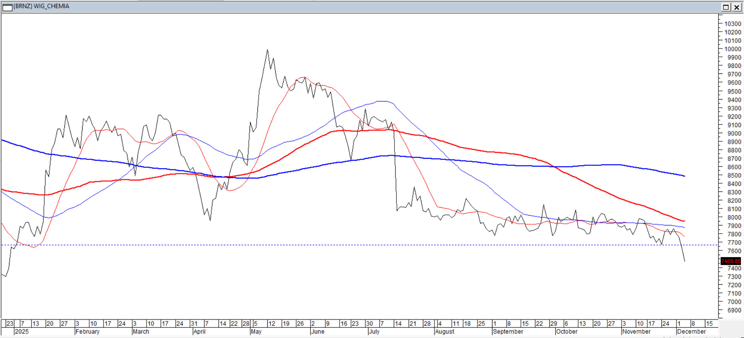Image resolution: width=744 pixels, height=338 pixels.
Task: Click the 2025 year label on time axis
Action: [22, 332]
